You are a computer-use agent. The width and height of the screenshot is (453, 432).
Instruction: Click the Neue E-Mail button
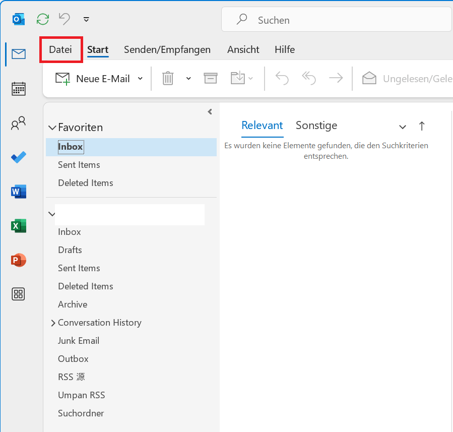coord(93,79)
